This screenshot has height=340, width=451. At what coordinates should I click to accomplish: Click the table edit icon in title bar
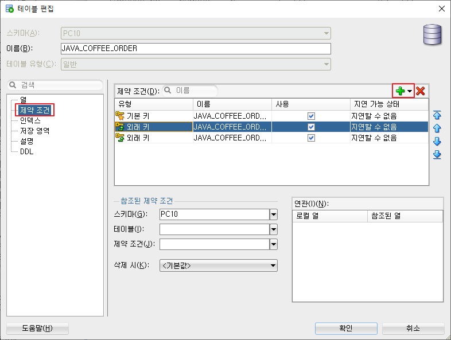[x=10, y=9]
